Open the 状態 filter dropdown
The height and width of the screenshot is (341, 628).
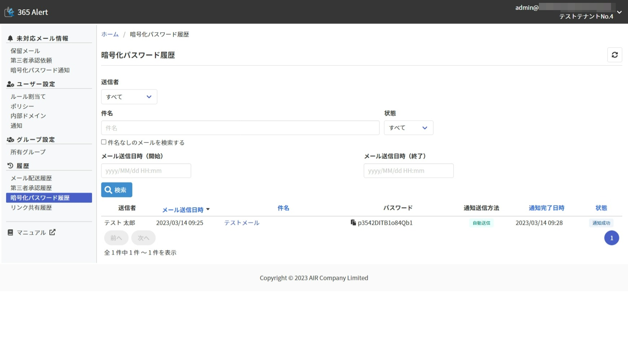coord(408,128)
